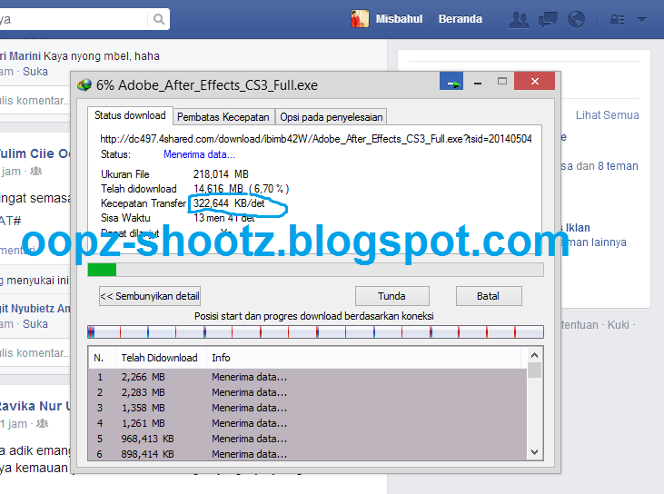Click the 218,014 MB file size value
This screenshot has width=664, height=494.
[x=221, y=174]
